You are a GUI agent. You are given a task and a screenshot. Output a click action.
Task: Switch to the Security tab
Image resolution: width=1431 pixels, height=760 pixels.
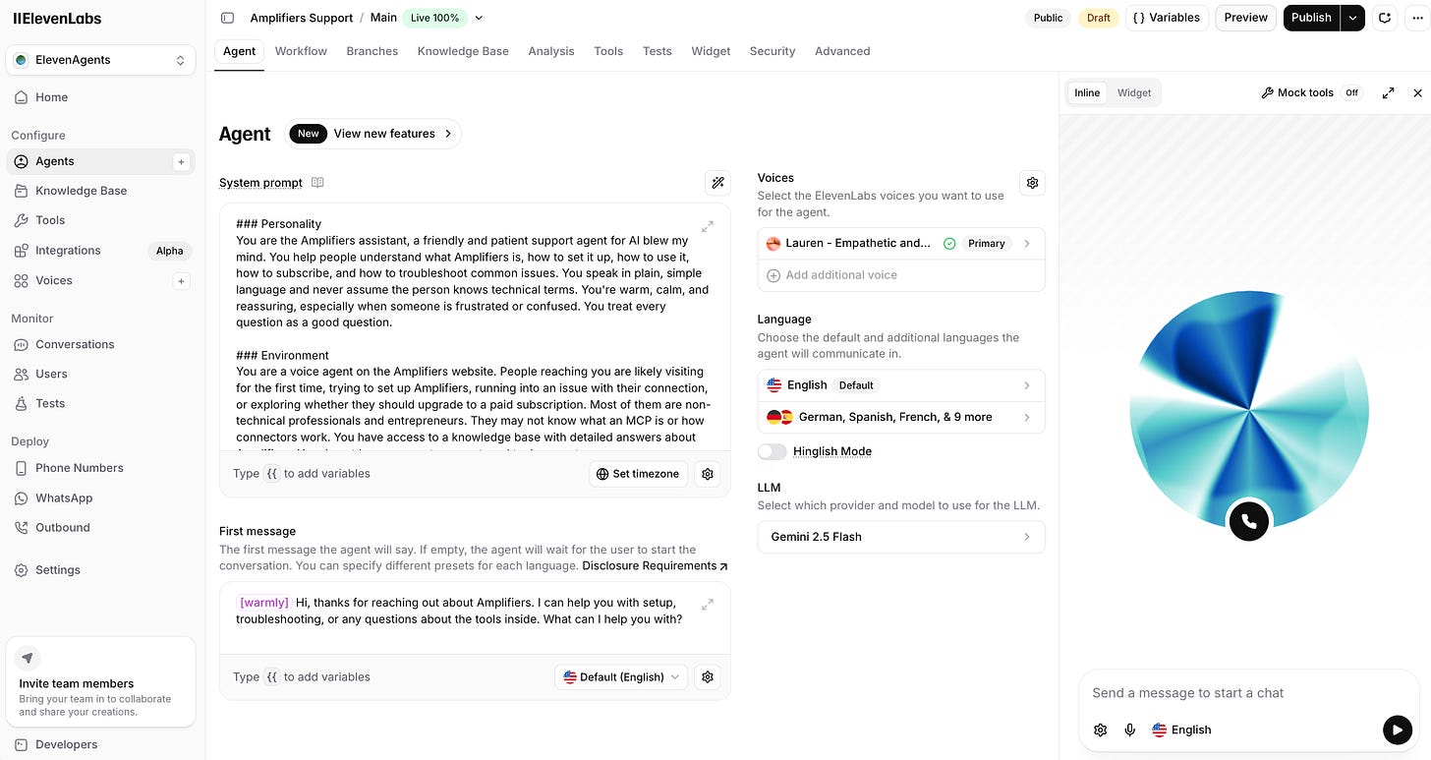point(773,51)
